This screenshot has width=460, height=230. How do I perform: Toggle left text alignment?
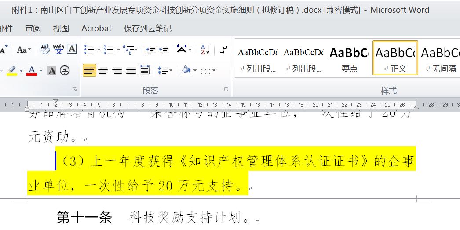pyautogui.click(x=89, y=70)
